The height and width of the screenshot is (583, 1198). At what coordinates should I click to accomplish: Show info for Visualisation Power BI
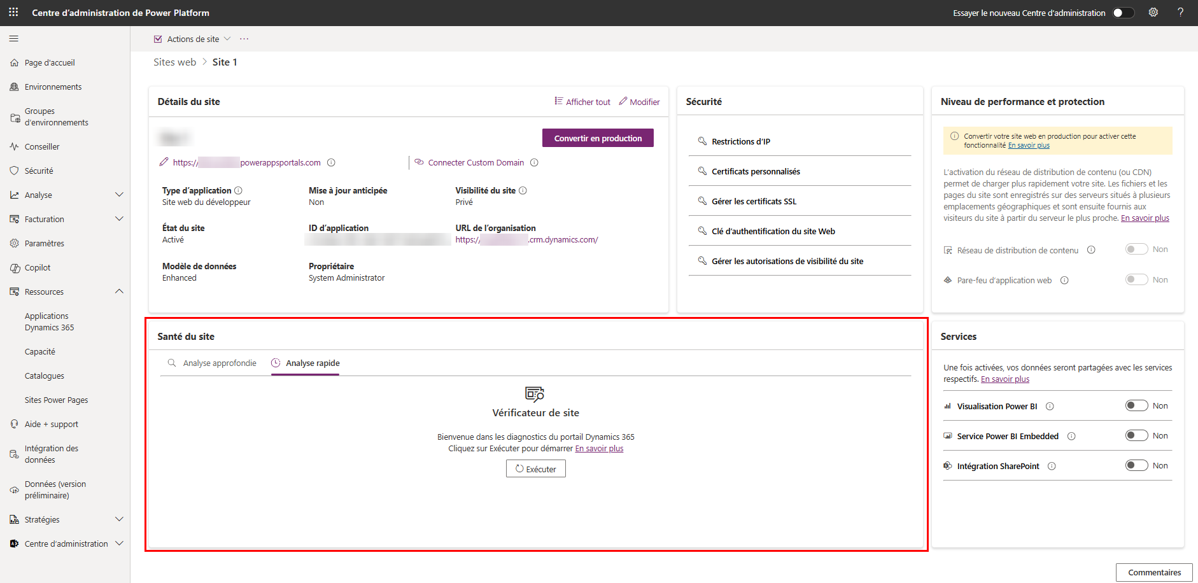[x=1050, y=406]
